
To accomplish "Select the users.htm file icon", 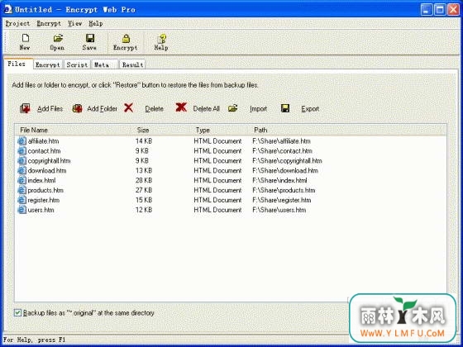I will pyautogui.click(x=21, y=210).
